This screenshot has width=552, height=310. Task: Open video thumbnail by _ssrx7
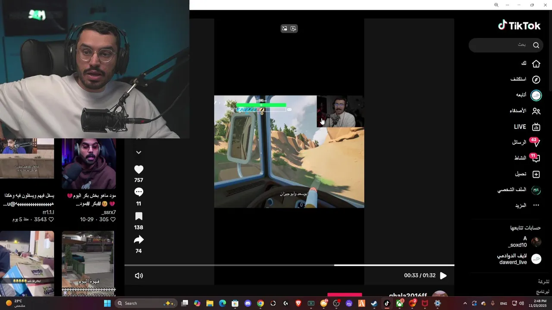click(89, 164)
